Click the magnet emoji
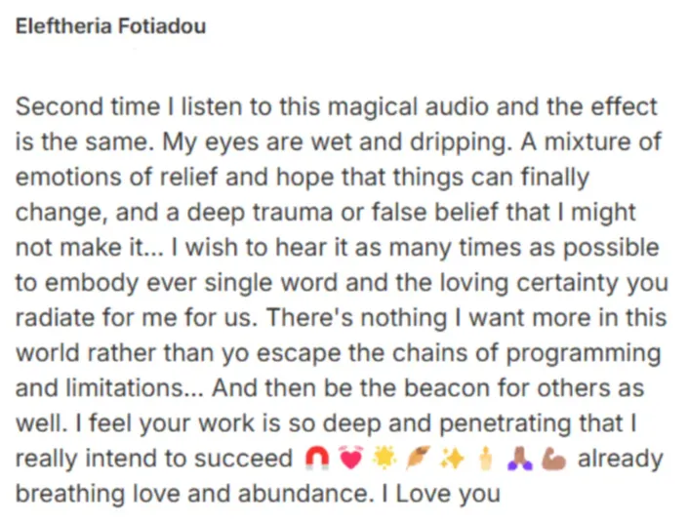The width and height of the screenshot is (688, 522). coord(317,459)
